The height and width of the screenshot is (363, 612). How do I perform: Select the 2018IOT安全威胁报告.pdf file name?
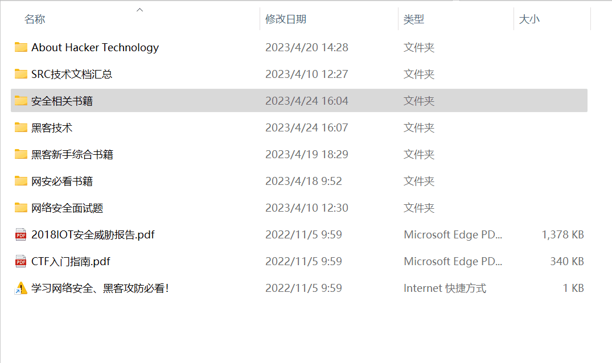click(x=93, y=234)
